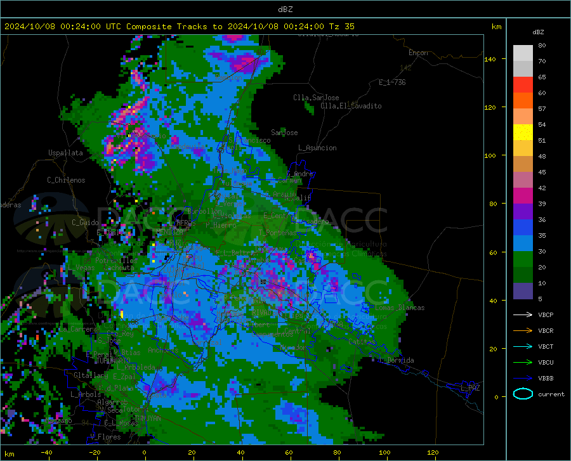The width and height of the screenshot is (571, 461).
Task: Click the 'L_Asuncion' place label
Action: click(x=317, y=148)
